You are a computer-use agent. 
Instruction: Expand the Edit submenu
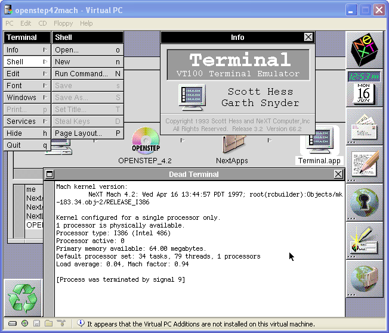(27, 74)
